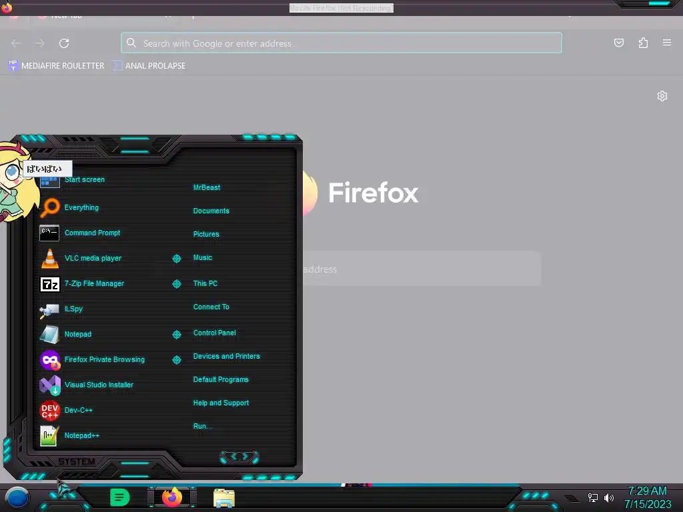Launch Everything search app icon
This screenshot has width=683, height=512.
pyautogui.click(x=49, y=208)
